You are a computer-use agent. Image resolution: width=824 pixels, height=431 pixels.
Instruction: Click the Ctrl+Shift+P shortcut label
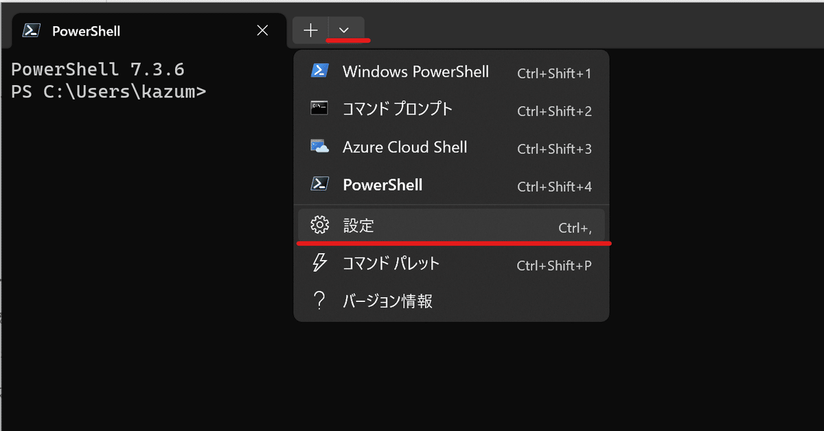[554, 266]
